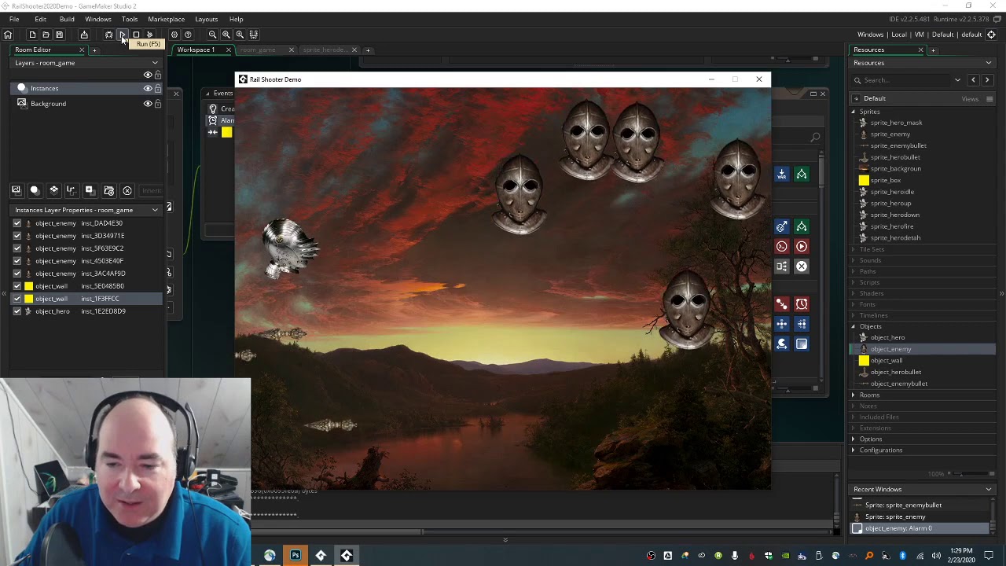Image resolution: width=1006 pixels, height=566 pixels.
Task: Collapse the Sprites tree folder
Action: [x=854, y=112]
